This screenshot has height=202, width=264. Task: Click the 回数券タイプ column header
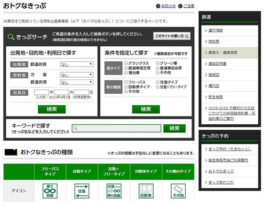146,172
